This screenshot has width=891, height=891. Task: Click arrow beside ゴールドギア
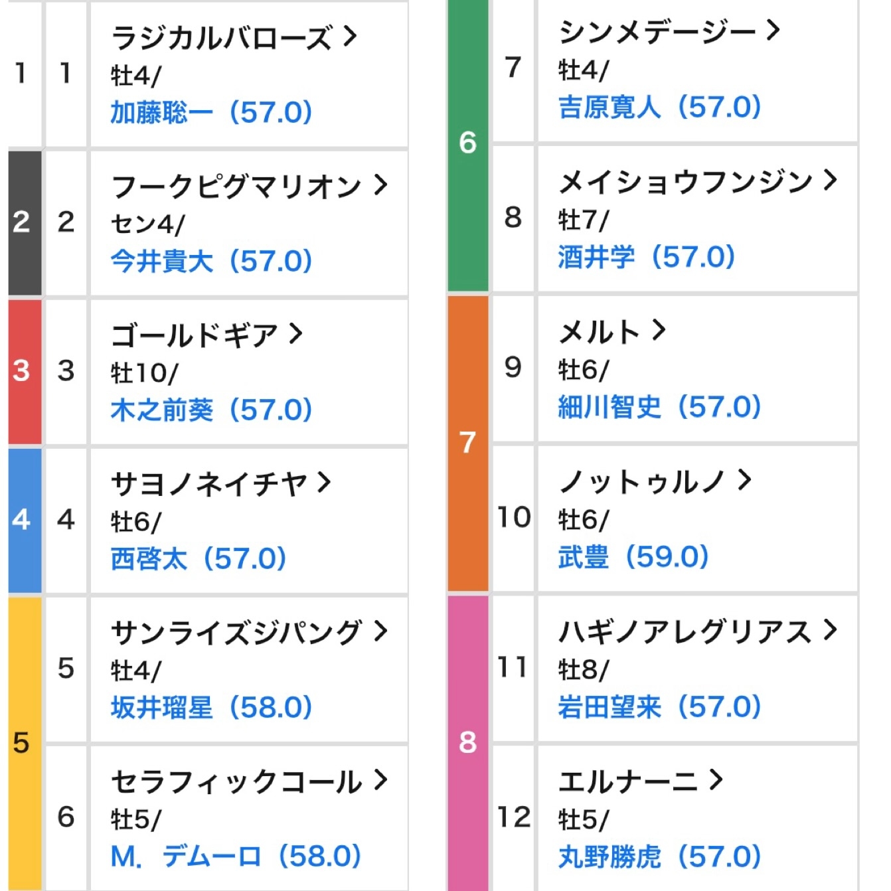click(x=296, y=333)
